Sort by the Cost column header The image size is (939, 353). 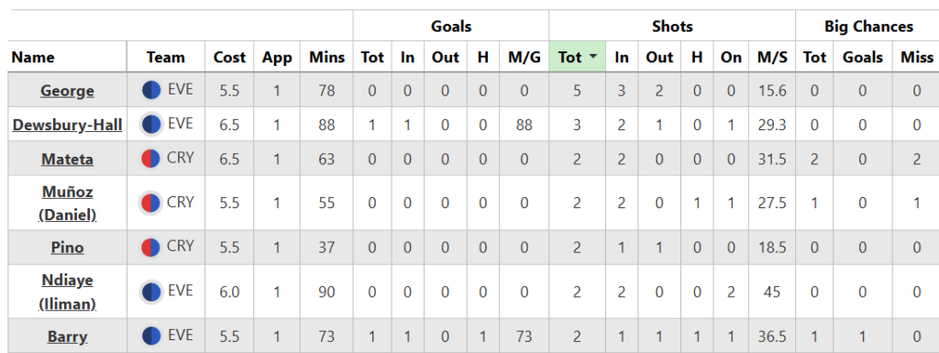pos(229,58)
